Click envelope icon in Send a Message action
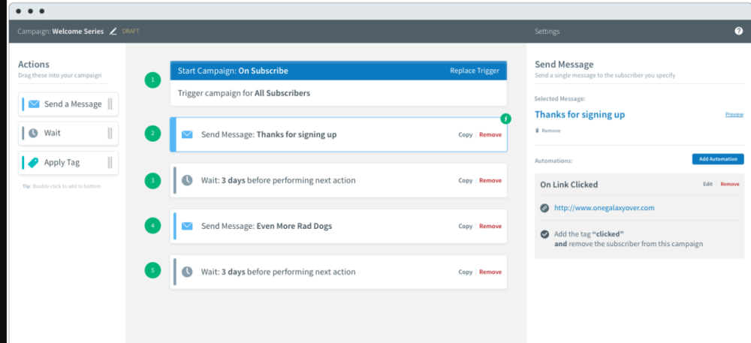 tap(34, 104)
